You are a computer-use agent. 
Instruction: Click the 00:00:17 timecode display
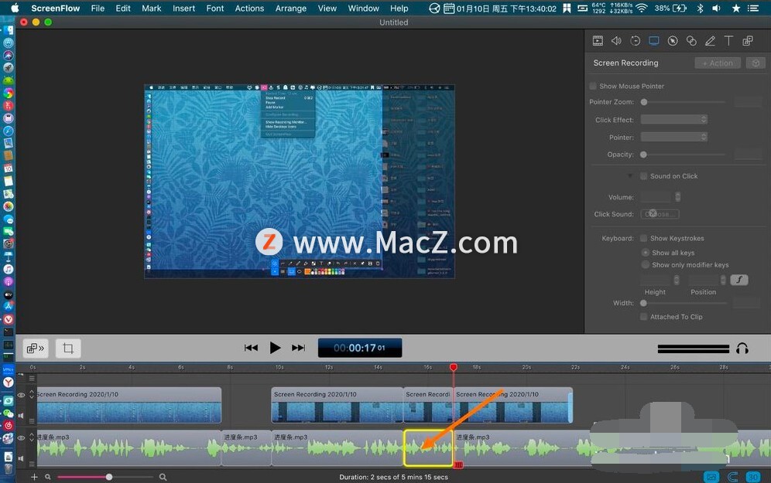(x=359, y=348)
